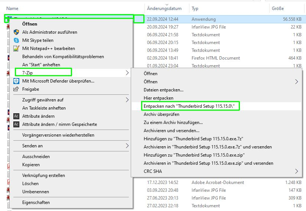Select bold Öffnen at top of context menu
Image resolution: width=306 pixels, height=211 pixels.
[x=30, y=24]
